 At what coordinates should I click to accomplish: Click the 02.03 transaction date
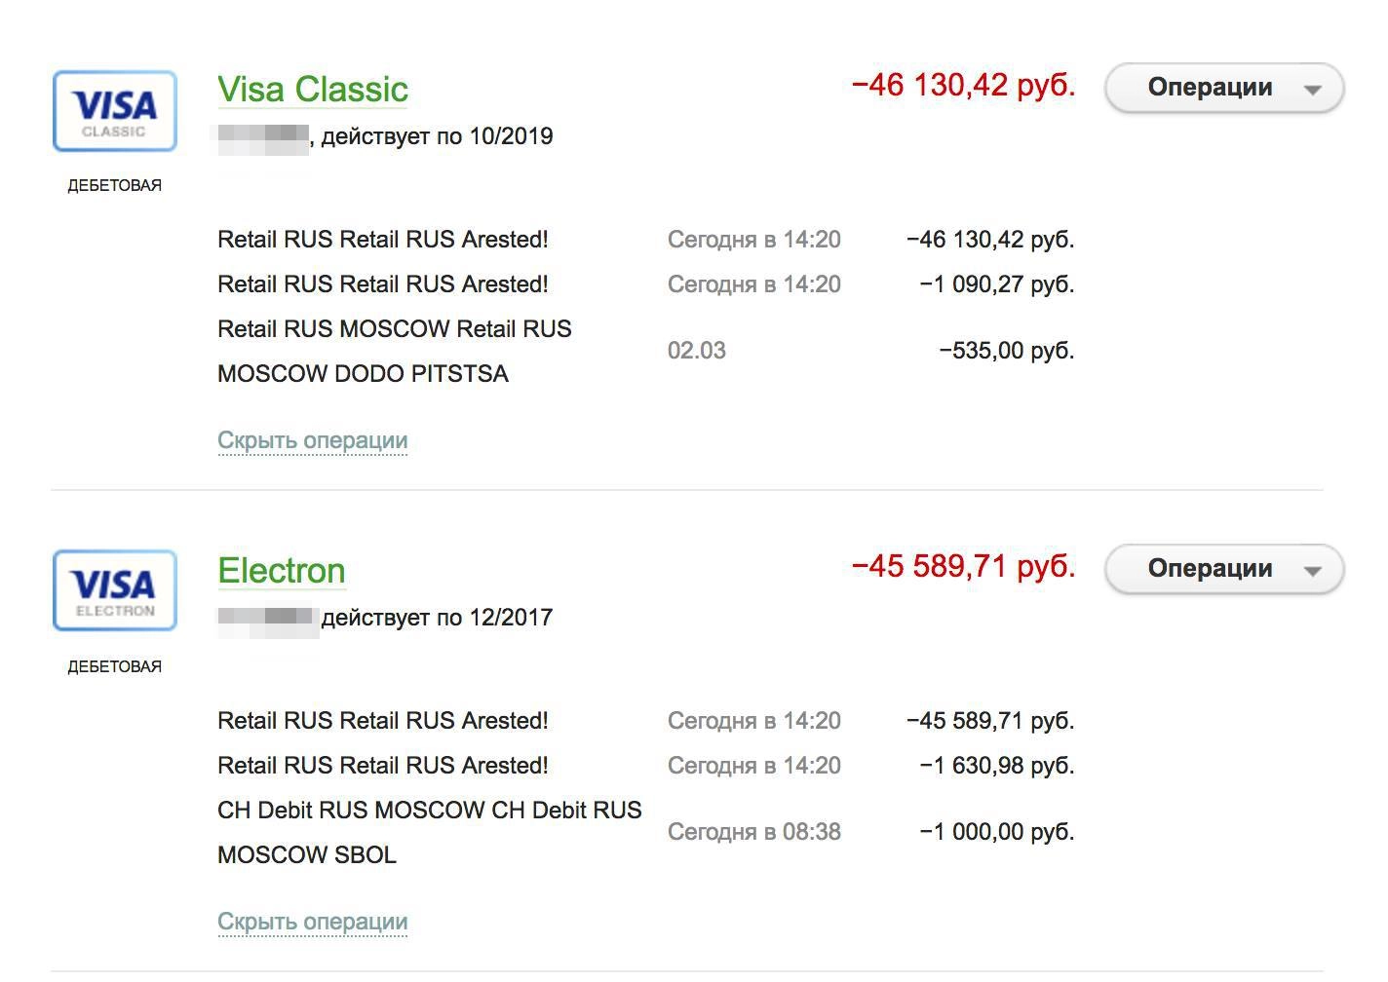(x=696, y=351)
